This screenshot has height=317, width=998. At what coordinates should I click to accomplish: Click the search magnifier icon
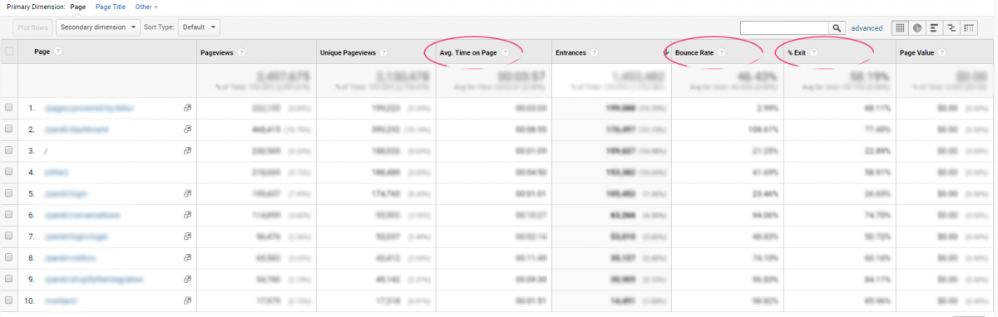click(837, 28)
